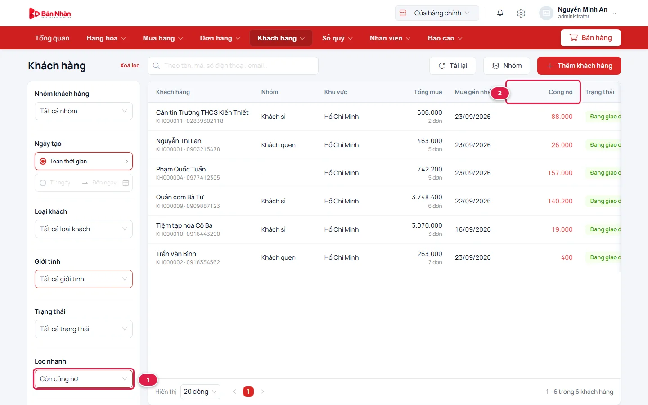Click the search magnifier icon
Screen dimensions: 648x405
156,66
